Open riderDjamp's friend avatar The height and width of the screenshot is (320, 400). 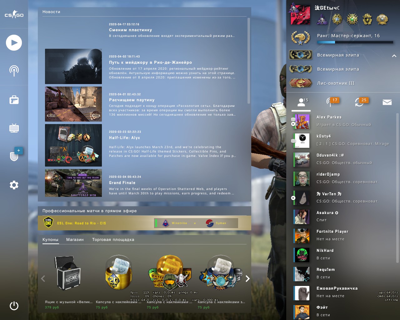302,178
